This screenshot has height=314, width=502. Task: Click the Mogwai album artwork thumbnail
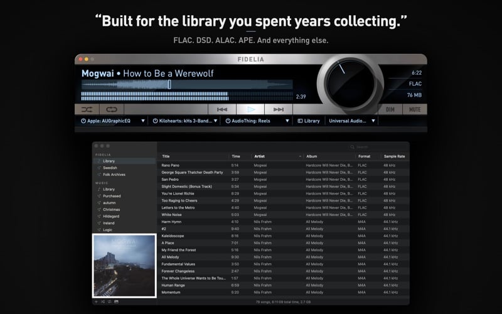point(124,266)
